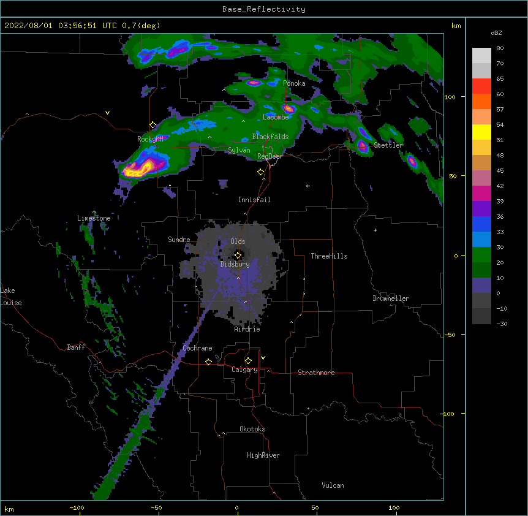Click the strong storm cell west of Stettler
The width and height of the screenshot is (528, 516).
363,146
